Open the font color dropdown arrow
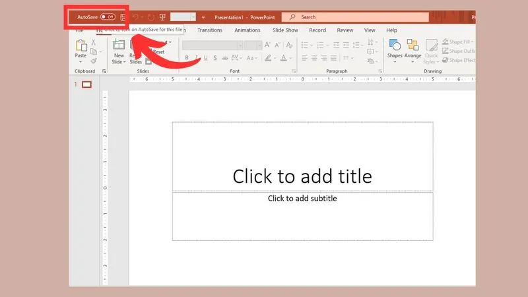 (290, 58)
